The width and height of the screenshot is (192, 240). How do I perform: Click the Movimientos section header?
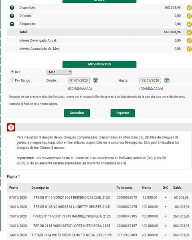click(99, 64)
